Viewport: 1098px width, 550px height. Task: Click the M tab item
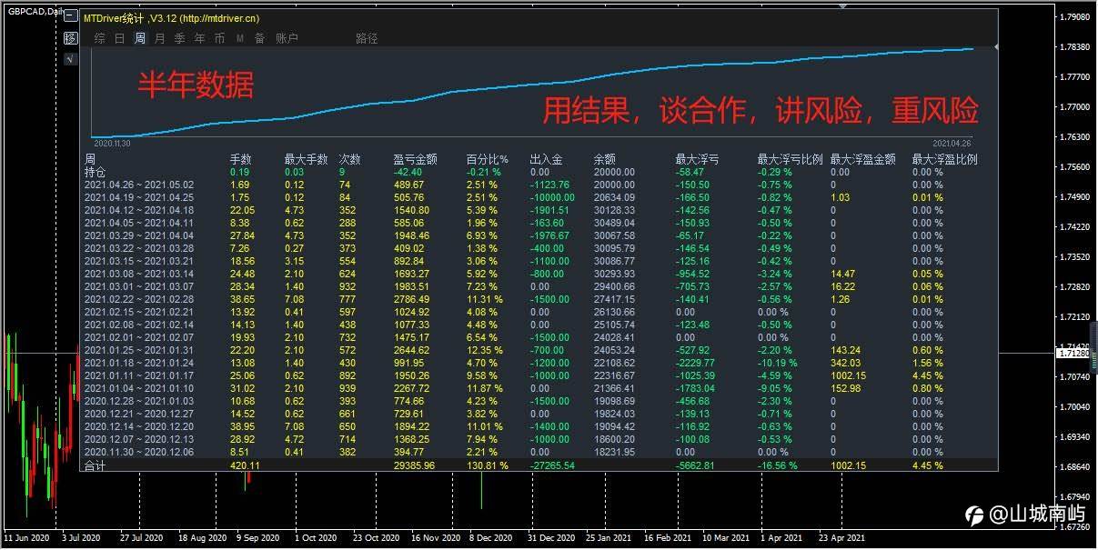tap(240, 38)
